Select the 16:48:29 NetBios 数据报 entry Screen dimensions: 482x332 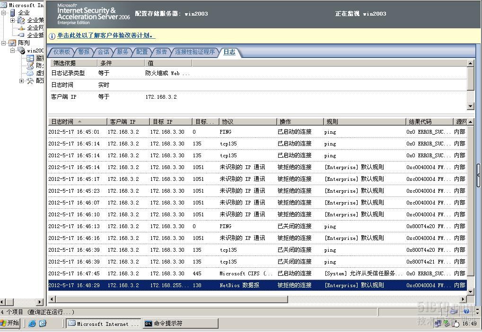pos(258,285)
